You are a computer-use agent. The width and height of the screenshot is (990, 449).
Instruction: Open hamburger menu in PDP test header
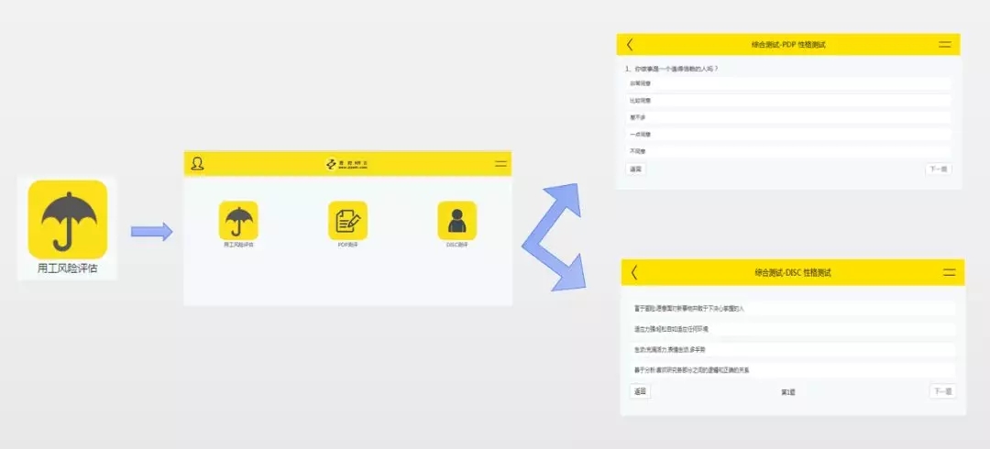coord(944,44)
